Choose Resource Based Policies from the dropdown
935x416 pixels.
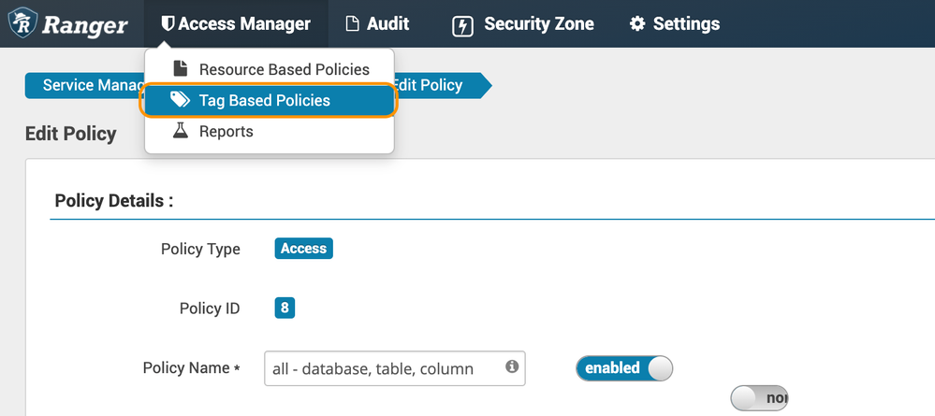coord(284,69)
